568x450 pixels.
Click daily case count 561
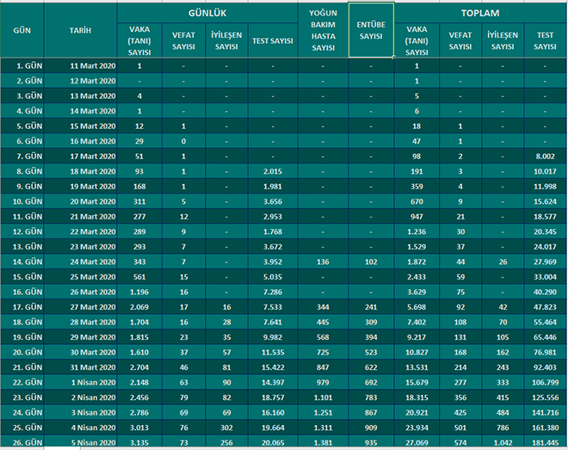click(139, 277)
